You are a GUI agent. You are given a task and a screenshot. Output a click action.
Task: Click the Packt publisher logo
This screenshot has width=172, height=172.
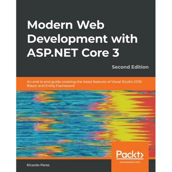[x=130, y=154]
